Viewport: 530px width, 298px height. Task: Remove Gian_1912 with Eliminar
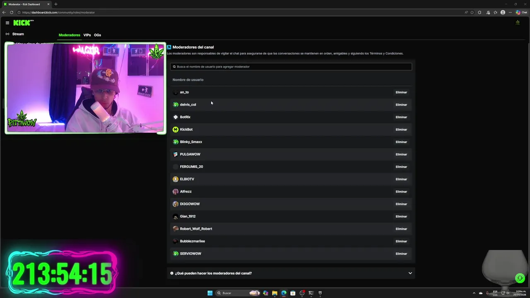click(x=401, y=216)
